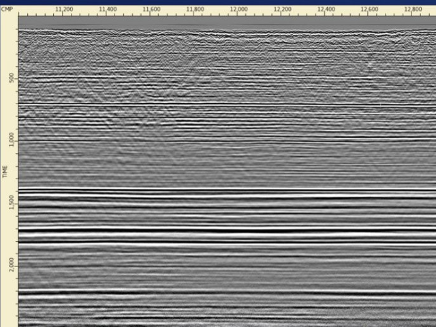Screen dimensions: 436x327
Task: Select the 12,600 CMP tick label
Action: pyautogui.click(x=369, y=9)
